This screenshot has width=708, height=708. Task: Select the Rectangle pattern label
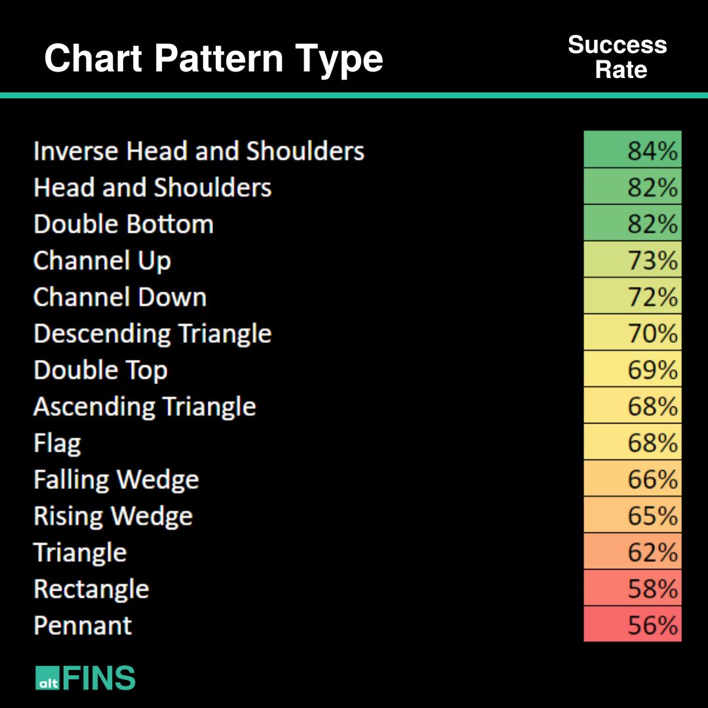(92, 589)
